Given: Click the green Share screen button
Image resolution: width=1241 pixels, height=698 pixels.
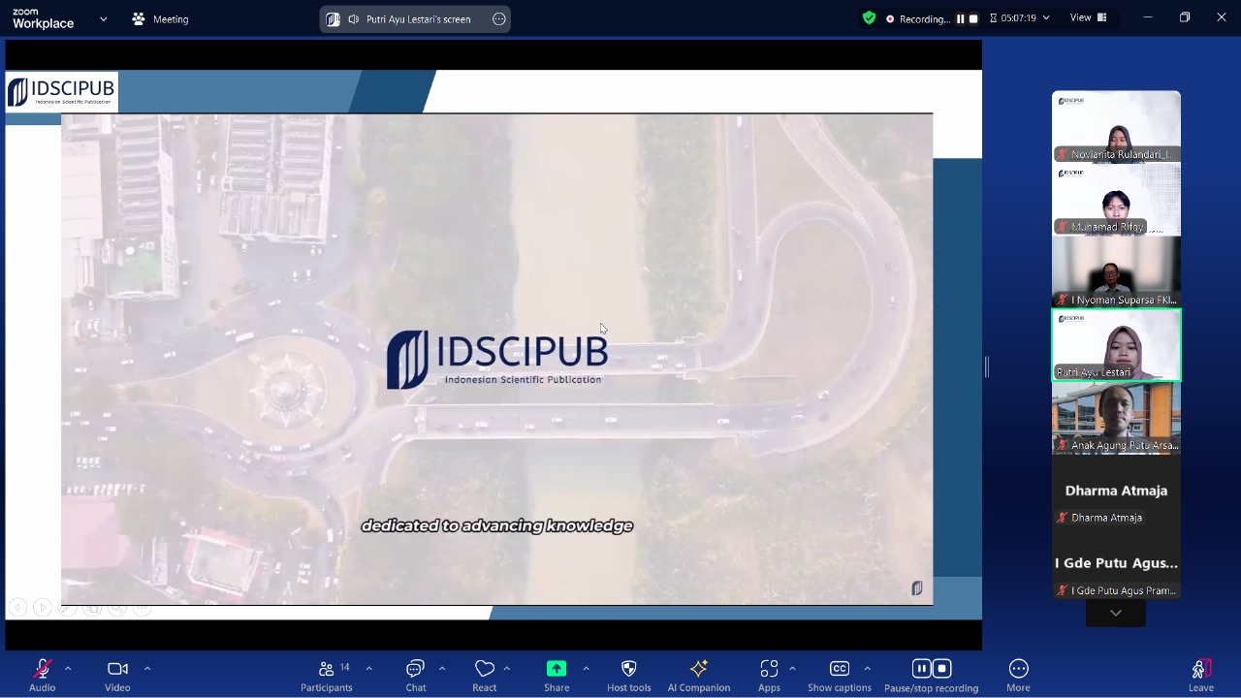Looking at the screenshot, I should coord(557,675).
